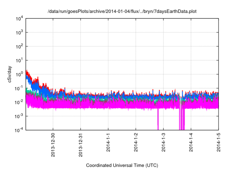Click the 10^-2 y-axis tick label
Viewport: 241px width, 169px height.
coord(19,102)
